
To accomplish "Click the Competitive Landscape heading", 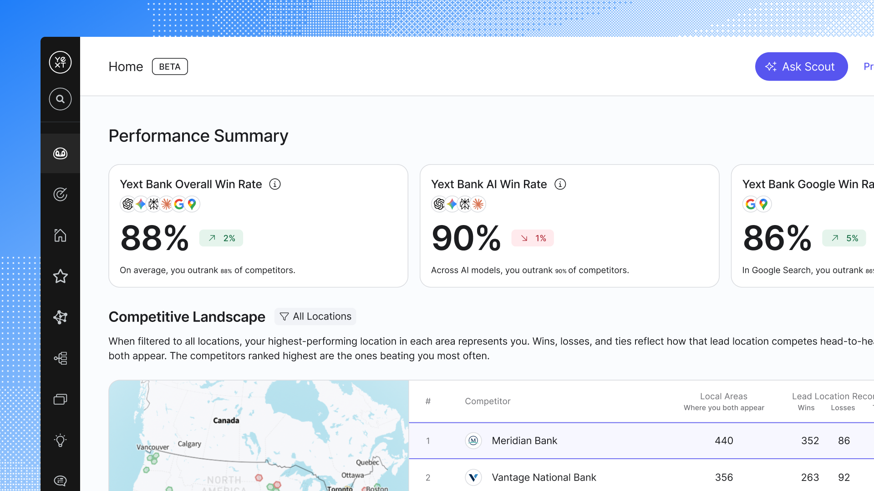I will [x=187, y=317].
